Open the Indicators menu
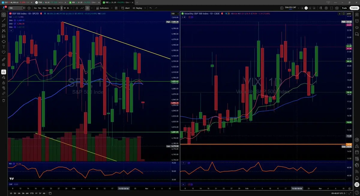The height and width of the screenshot is (196, 360). (103, 8)
